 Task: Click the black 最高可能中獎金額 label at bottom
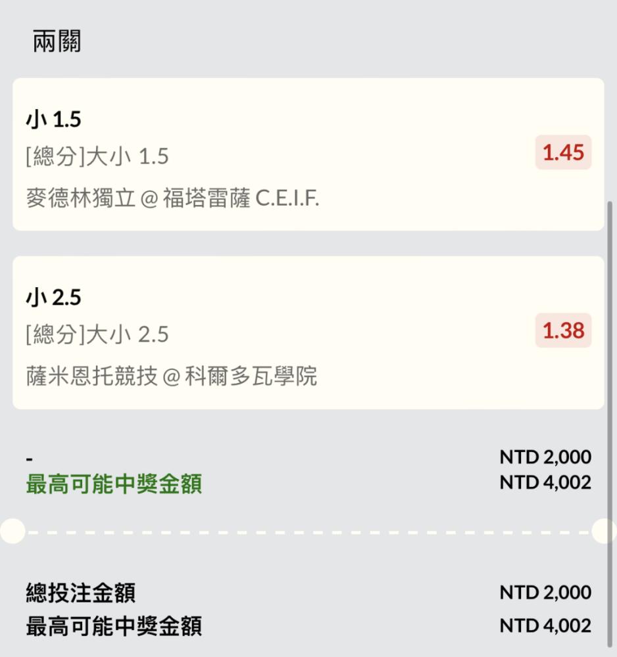click(114, 626)
